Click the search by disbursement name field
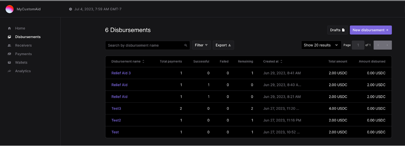The image size is (405, 146). click(x=144, y=46)
